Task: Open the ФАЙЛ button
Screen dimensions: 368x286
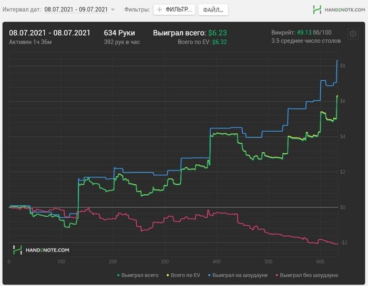Action: pyautogui.click(x=213, y=10)
